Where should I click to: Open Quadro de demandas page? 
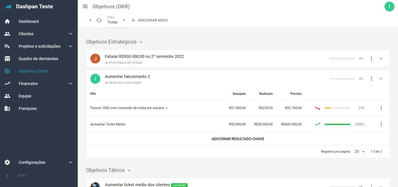(x=38, y=59)
